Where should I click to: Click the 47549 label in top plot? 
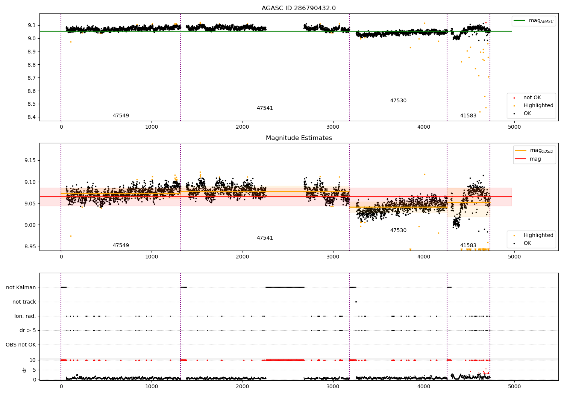coord(121,116)
